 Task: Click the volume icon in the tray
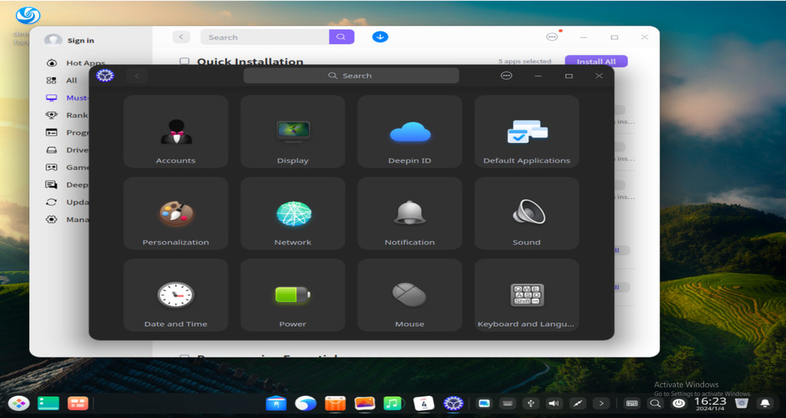(554, 404)
